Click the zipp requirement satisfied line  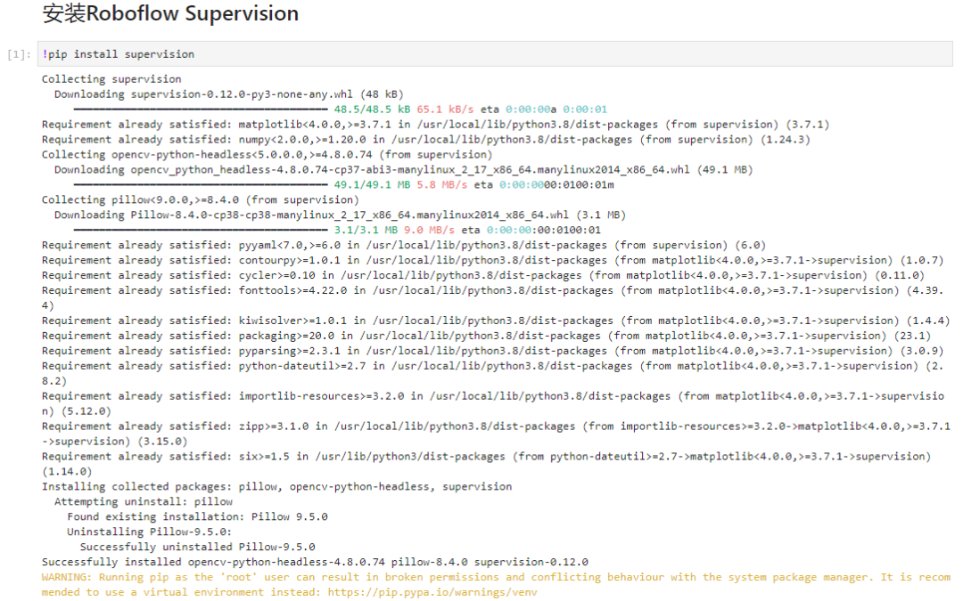[x=496, y=434]
